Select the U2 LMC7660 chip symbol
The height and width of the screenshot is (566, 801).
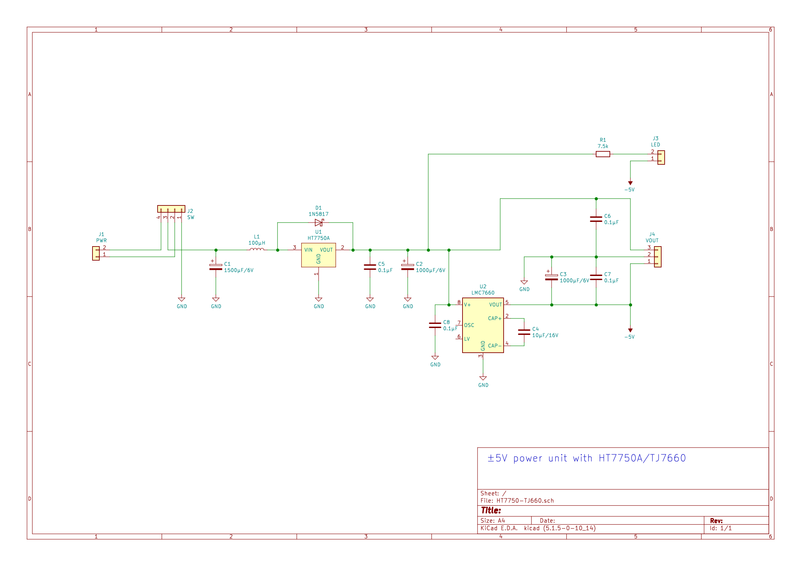pyautogui.click(x=483, y=325)
